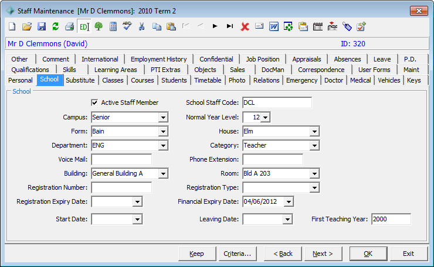Expand the Room dropdown
This screenshot has height=267, width=434.
tap(314, 174)
